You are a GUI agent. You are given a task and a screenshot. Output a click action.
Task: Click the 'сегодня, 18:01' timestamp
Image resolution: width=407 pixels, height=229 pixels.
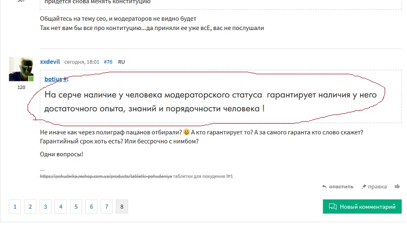pos(82,62)
